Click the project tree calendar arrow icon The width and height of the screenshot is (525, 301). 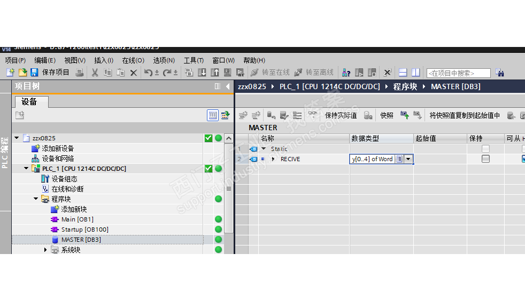point(225,115)
